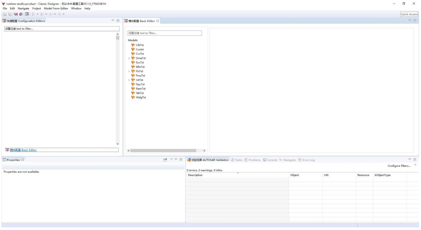Click the Quick Access button
Image resolution: width=421 pixels, height=230 pixels.
pos(409,14)
